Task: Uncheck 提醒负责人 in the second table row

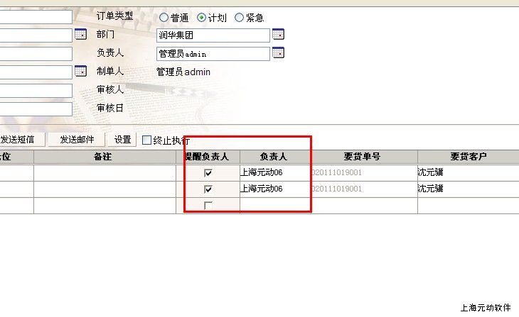Action: click(x=208, y=189)
